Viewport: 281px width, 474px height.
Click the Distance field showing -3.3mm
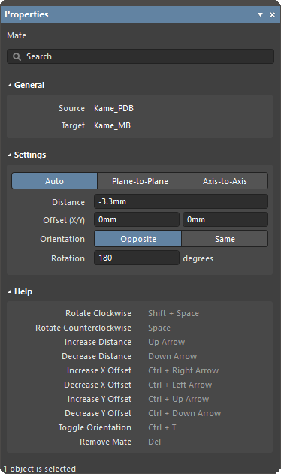pos(181,201)
